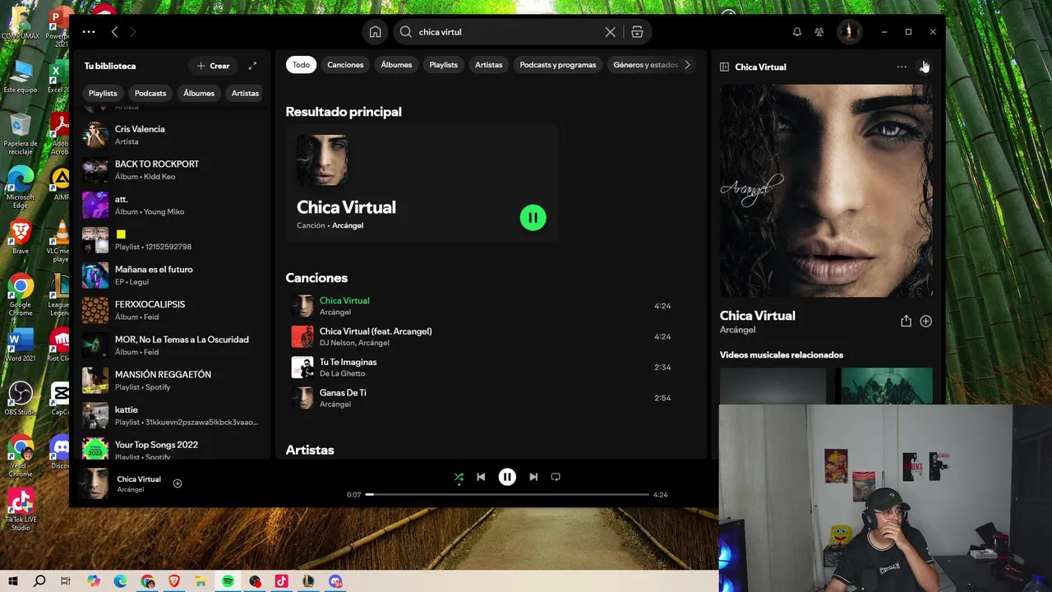Filter the library by Artistas

pyautogui.click(x=245, y=93)
